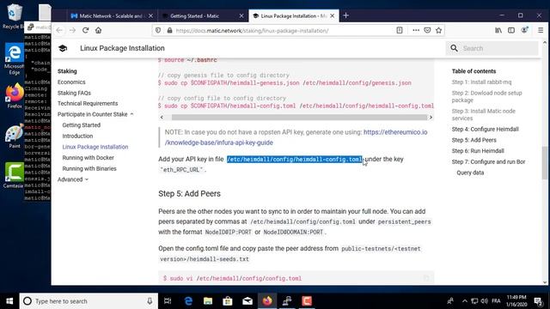
Task: Select Linux Package Installation tab
Action: (x=293, y=15)
